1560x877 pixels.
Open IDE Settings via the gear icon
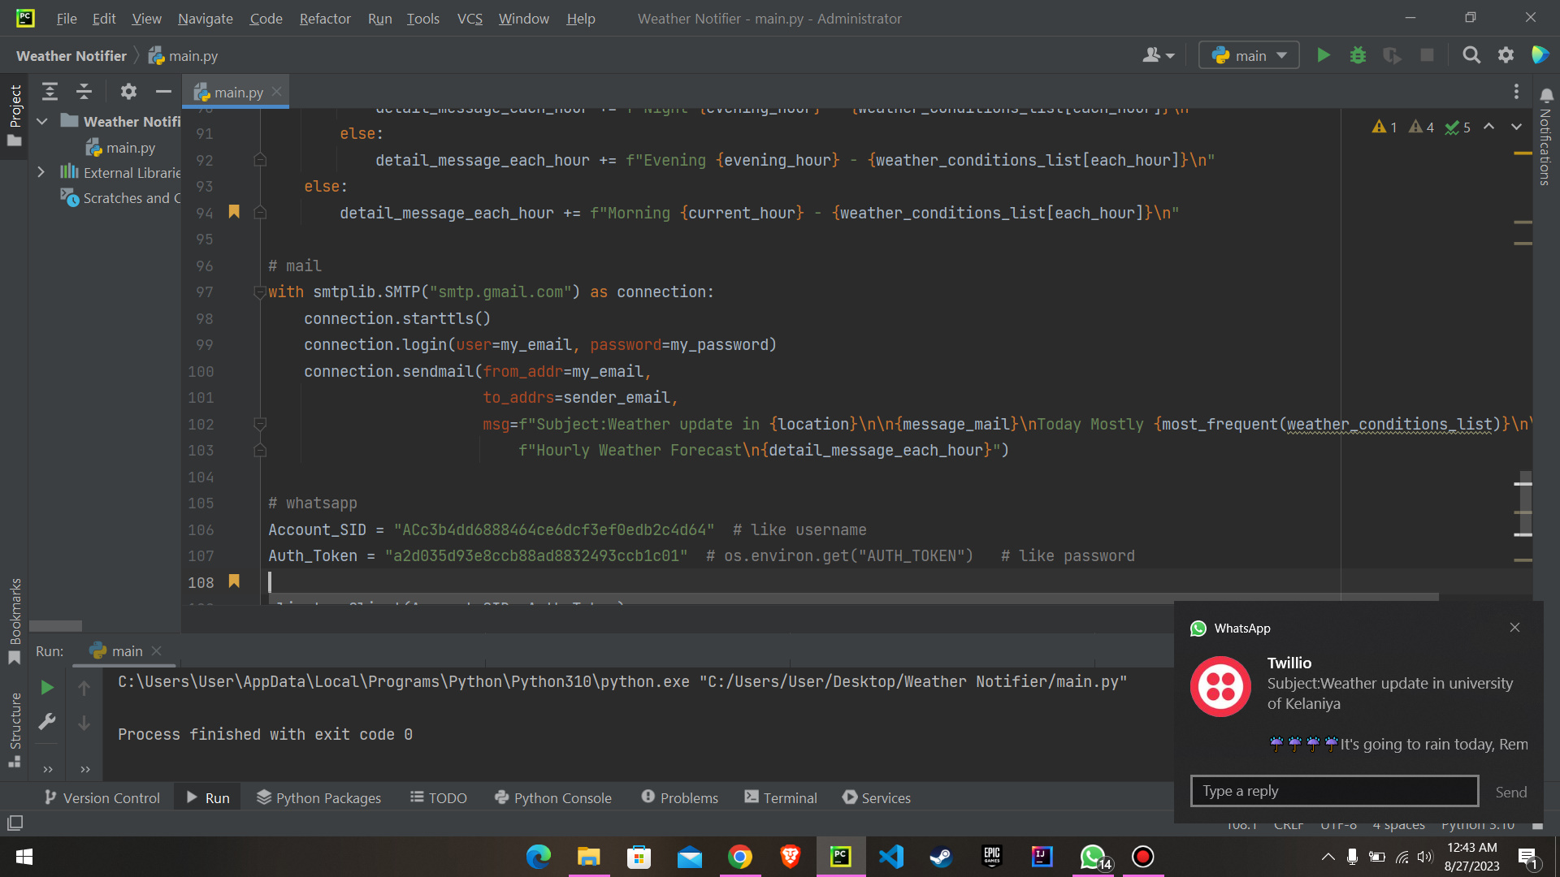(1506, 54)
